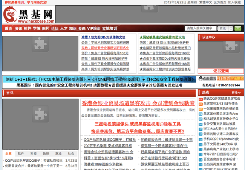Image resolution: width=245 pixels, height=170 pixels.
Task: Click 更多>> in the 热点 panel
Action: click(236, 93)
